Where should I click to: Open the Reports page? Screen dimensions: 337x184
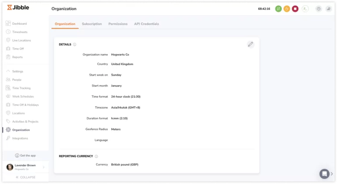17,57
